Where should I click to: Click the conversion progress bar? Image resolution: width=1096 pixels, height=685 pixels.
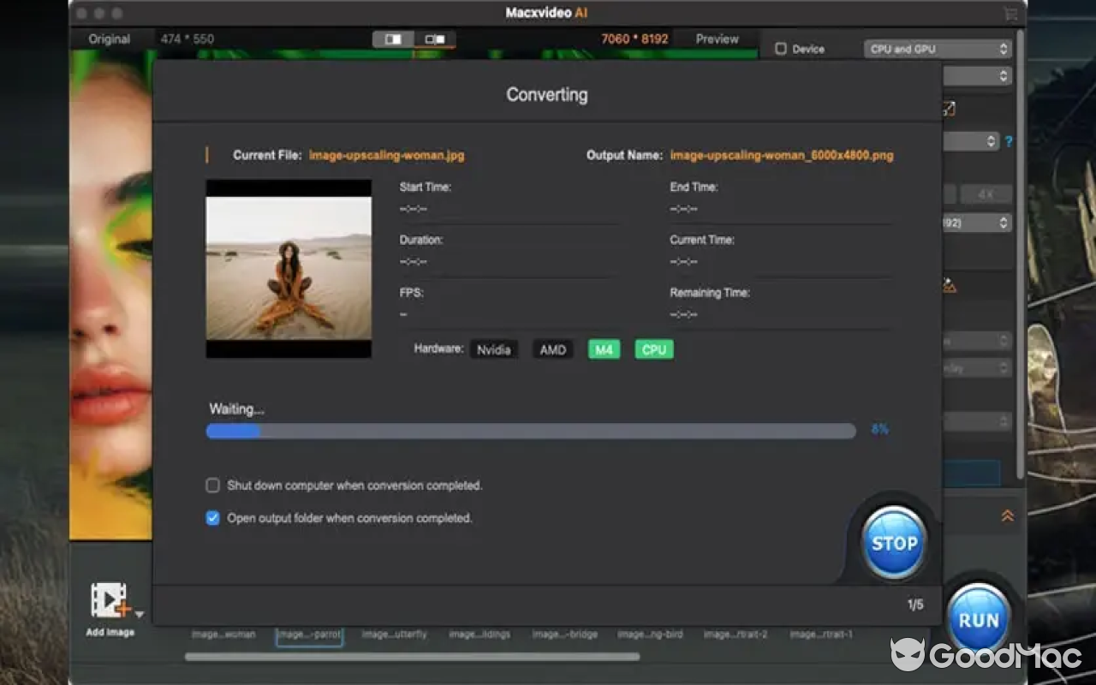click(x=531, y=431)
